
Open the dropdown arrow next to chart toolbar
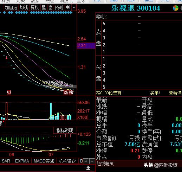(x=74, y=7)
